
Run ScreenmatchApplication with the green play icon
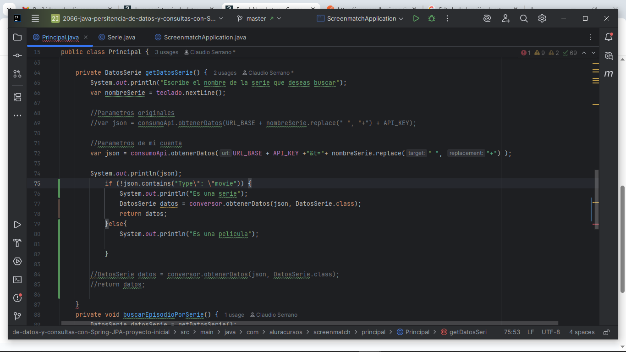(416, 18)
